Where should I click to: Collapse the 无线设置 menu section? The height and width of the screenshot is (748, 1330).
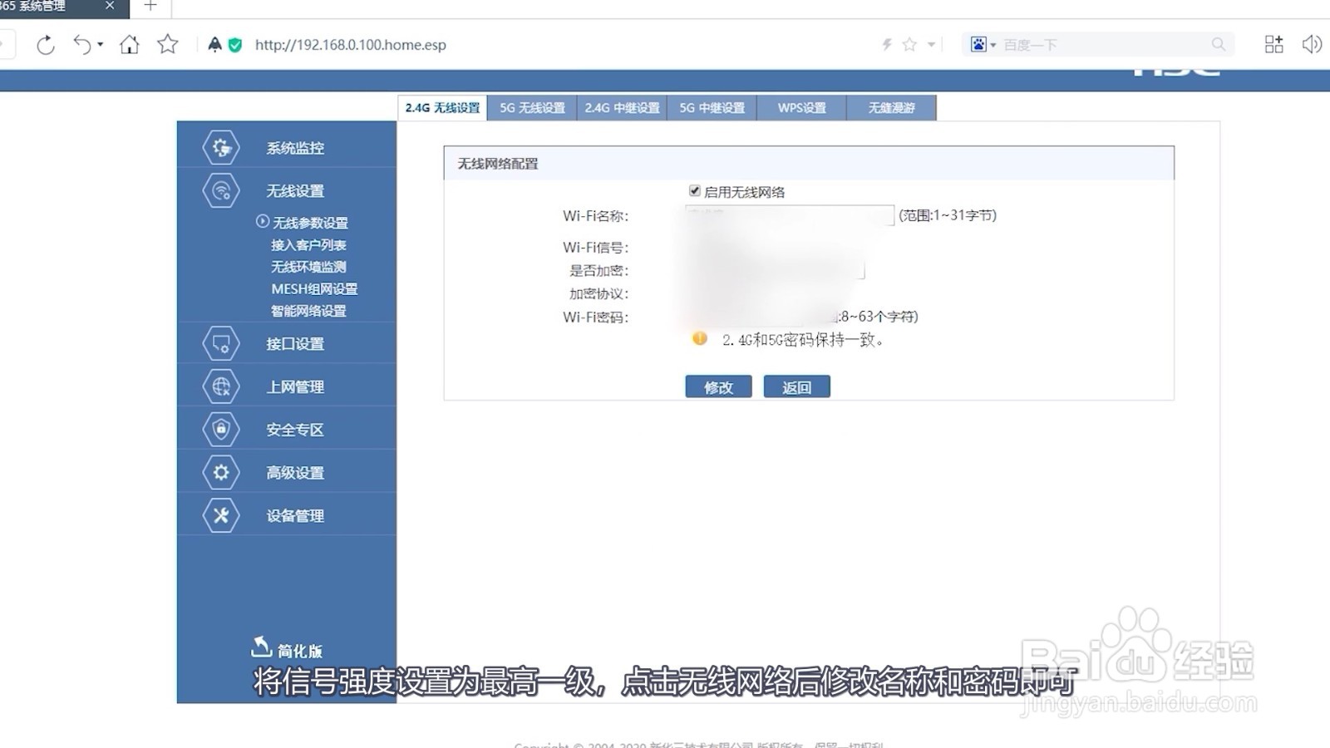pos(295,191)
